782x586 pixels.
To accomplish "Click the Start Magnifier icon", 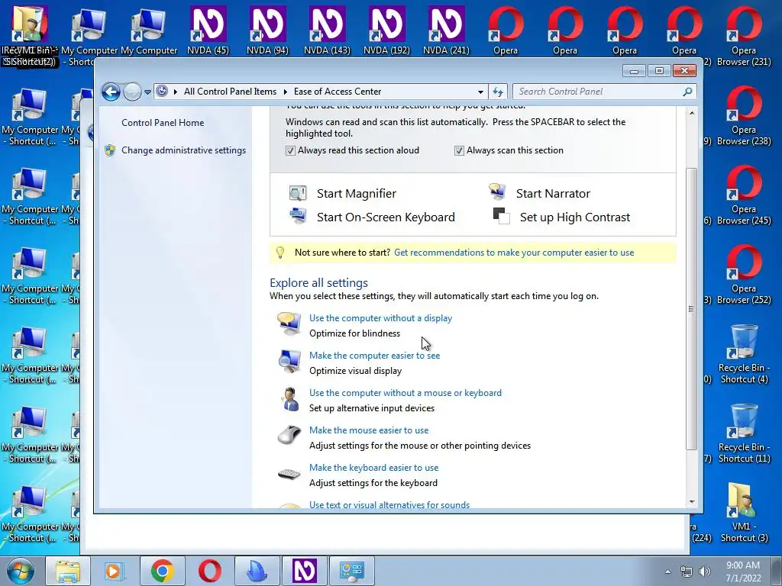I will tap(299, 193).
